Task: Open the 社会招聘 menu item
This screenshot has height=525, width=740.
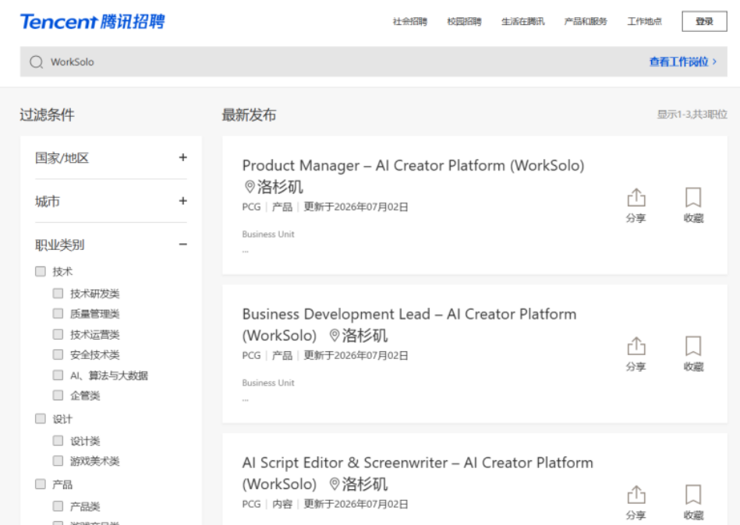Action: pos(409,22)
